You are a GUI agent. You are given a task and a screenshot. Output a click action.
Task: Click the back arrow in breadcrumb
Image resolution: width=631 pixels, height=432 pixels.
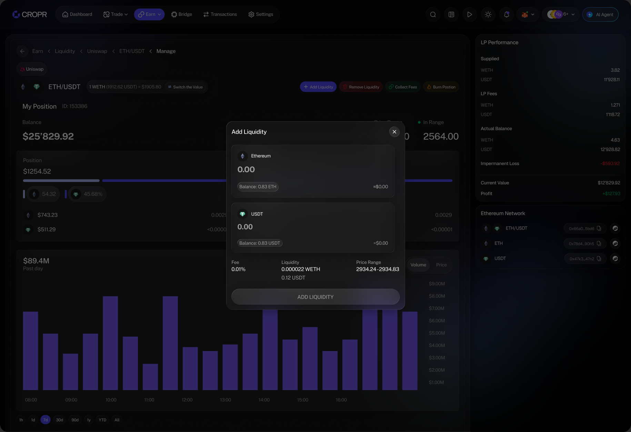click(22, 51)
